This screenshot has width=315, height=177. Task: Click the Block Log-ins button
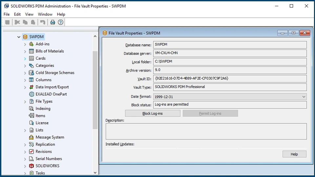pos(153,114)
